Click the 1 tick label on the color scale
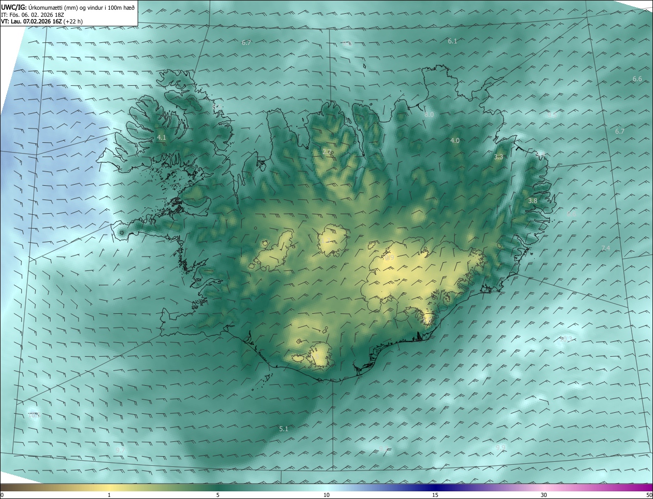The height and width of the screenshot is (499, 653). click(x=109, y=495)
